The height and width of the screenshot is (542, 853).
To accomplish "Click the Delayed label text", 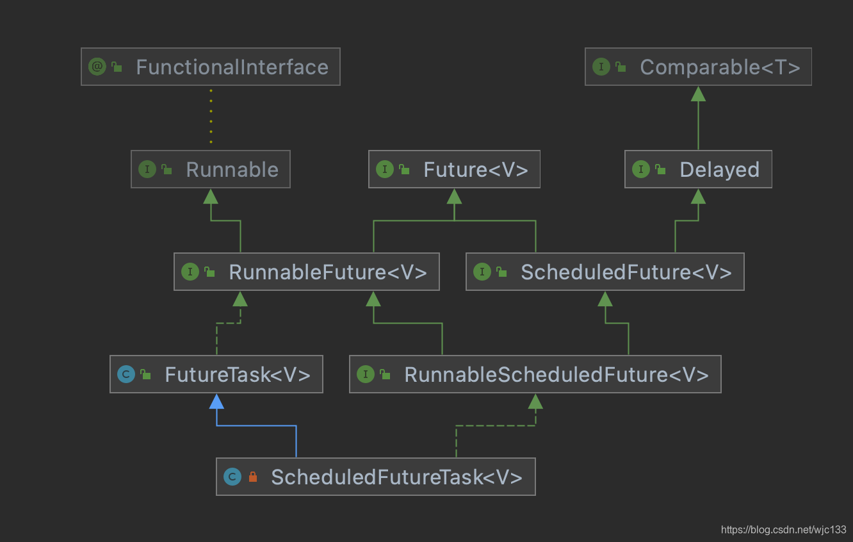I will click(x=719, y=170).
